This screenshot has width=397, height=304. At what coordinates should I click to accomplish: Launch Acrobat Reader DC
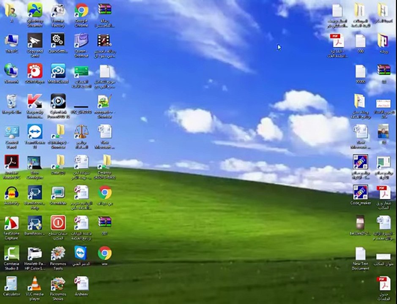[12, 167]
